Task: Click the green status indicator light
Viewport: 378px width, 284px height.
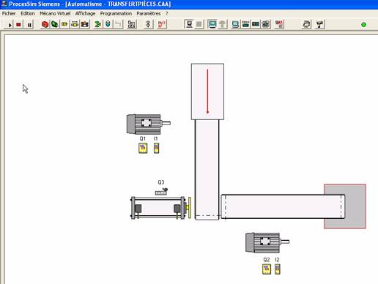Action: [x=363, y=25]
